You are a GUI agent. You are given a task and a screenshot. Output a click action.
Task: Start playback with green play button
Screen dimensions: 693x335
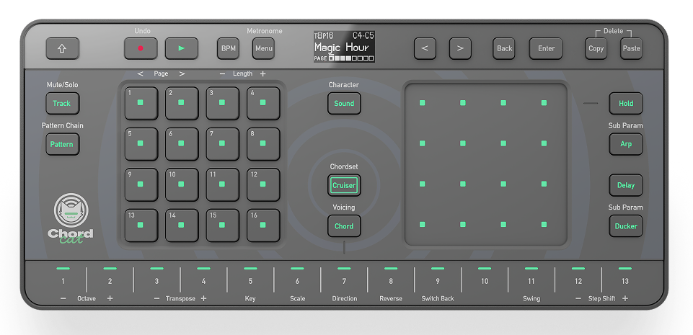[181, 48]
